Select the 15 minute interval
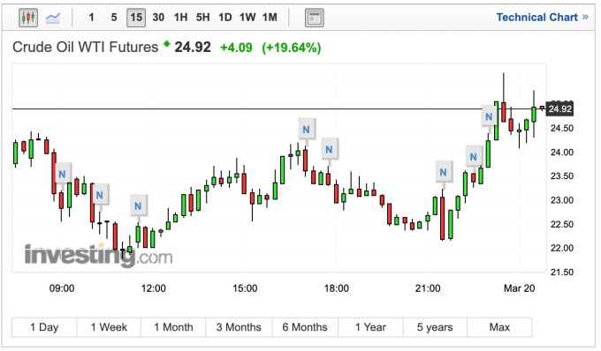The height and width of the screenshot is (351, 601). [136, 18]
